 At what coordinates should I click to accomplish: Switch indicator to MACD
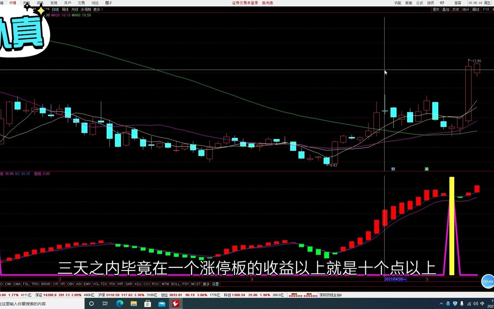(2, 284)
